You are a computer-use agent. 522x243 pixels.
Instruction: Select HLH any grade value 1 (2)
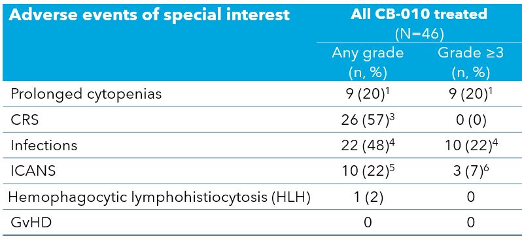[x=368, y=197]
